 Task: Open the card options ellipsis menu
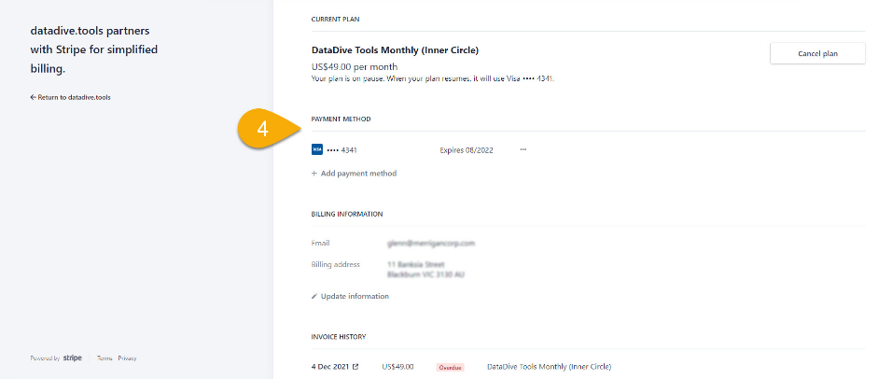(523, 149)
